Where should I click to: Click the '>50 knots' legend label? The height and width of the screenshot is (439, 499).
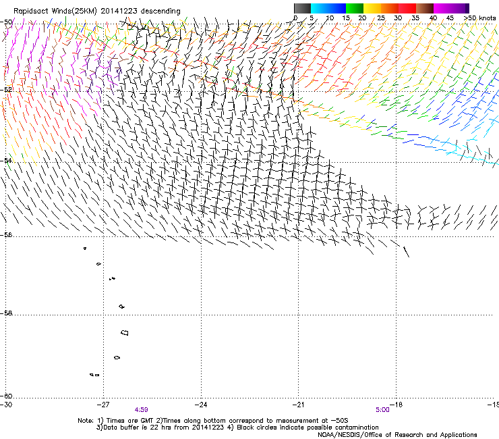coord(479,18)
